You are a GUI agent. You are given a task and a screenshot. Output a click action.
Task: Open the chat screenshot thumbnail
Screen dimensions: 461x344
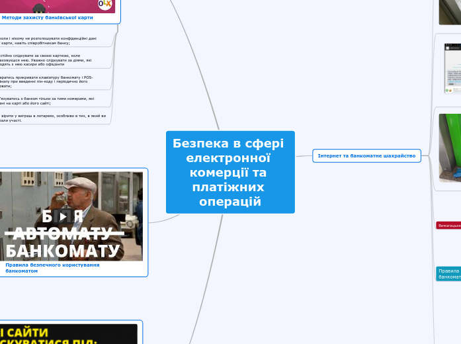tap(452, 68)
